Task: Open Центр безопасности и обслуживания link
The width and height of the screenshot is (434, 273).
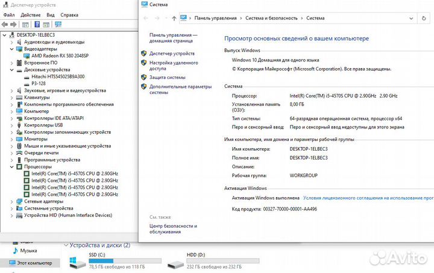Action: tap(173, 229)
